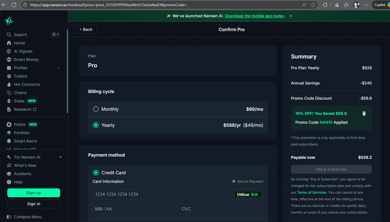Click the What's New rocket icon
The height and width of the screenshot is (222, 390).
point(9,165)
